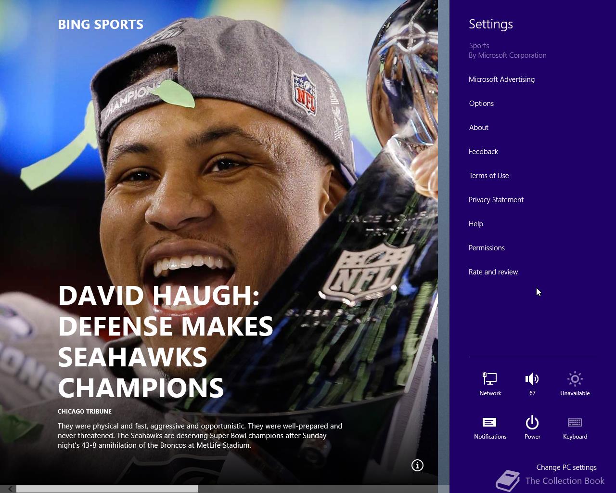
Task: Click the Unavailable brightness icon
Action: [575, 379]
